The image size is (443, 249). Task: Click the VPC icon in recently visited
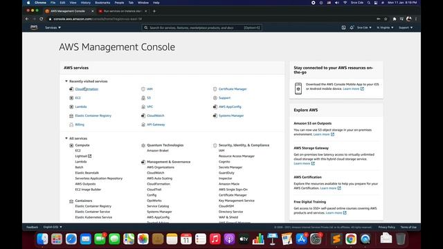(143, 107)
